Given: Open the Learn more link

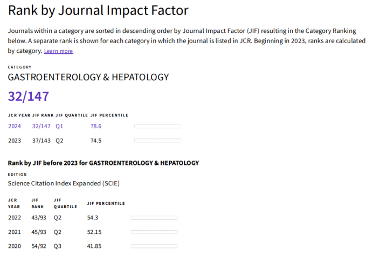Looking at the screenshot, I should click(58, 51).
